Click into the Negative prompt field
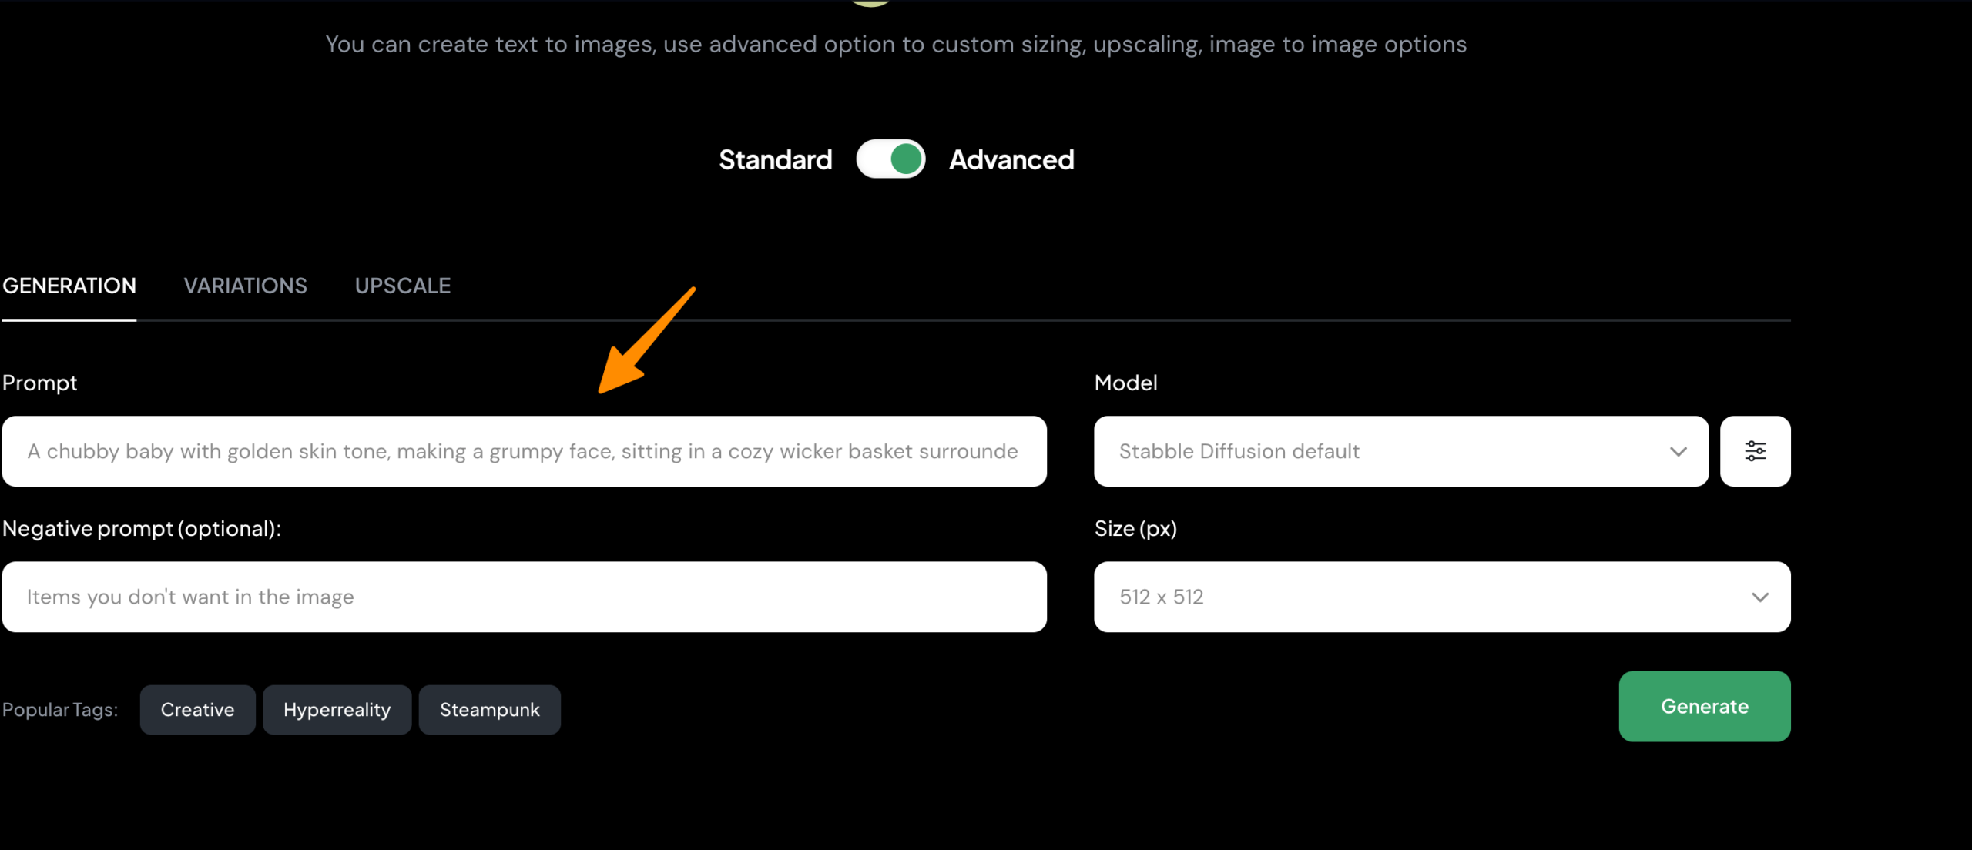 (x=524, y=597)
